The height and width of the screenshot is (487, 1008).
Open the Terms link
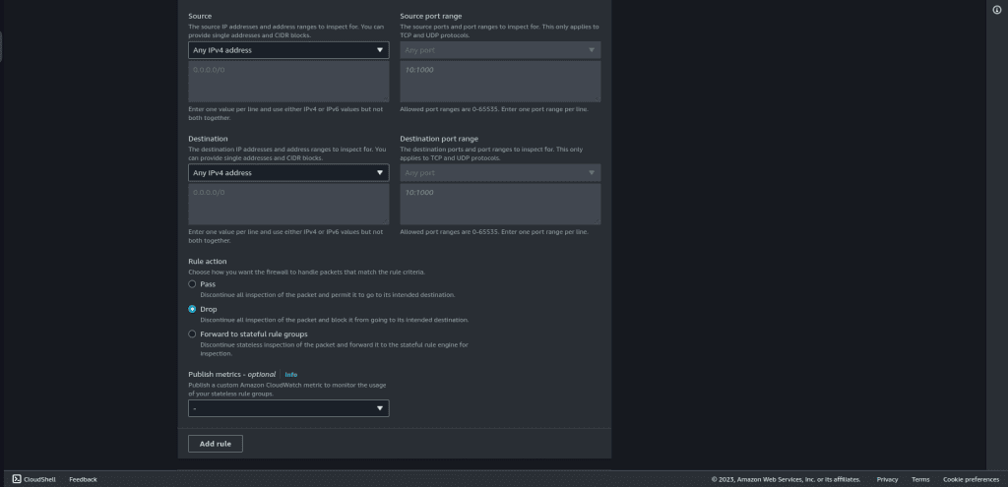pos(920,479)
